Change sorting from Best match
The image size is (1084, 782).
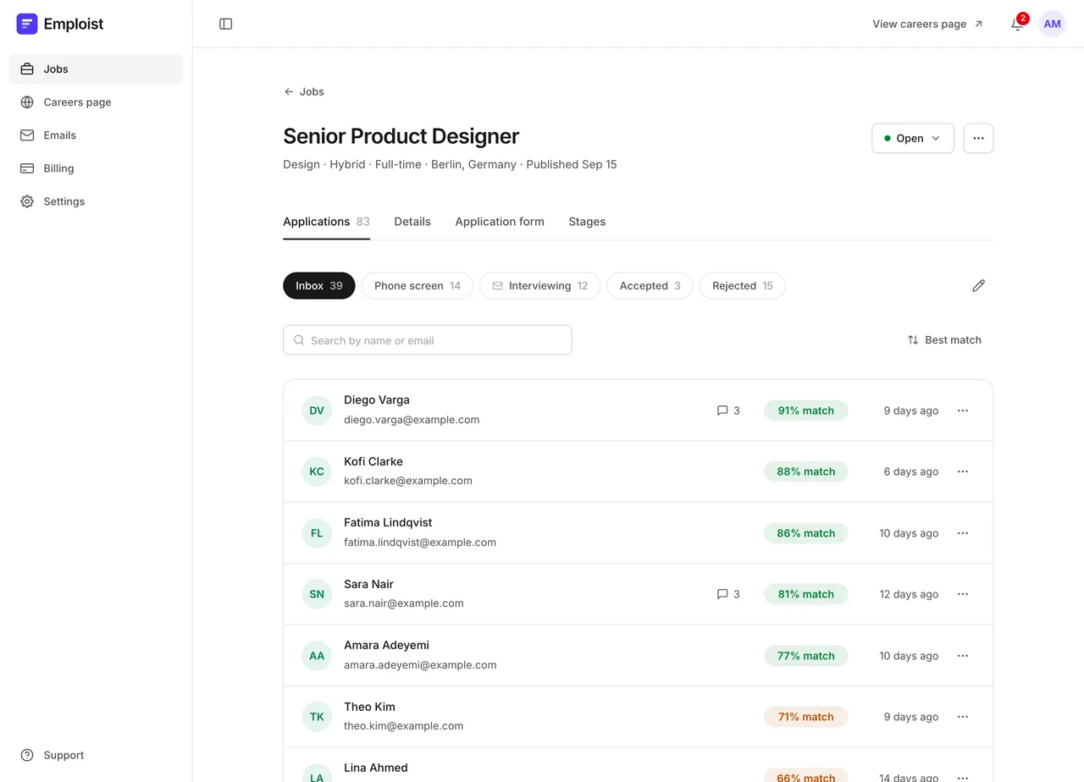(944, 340)
